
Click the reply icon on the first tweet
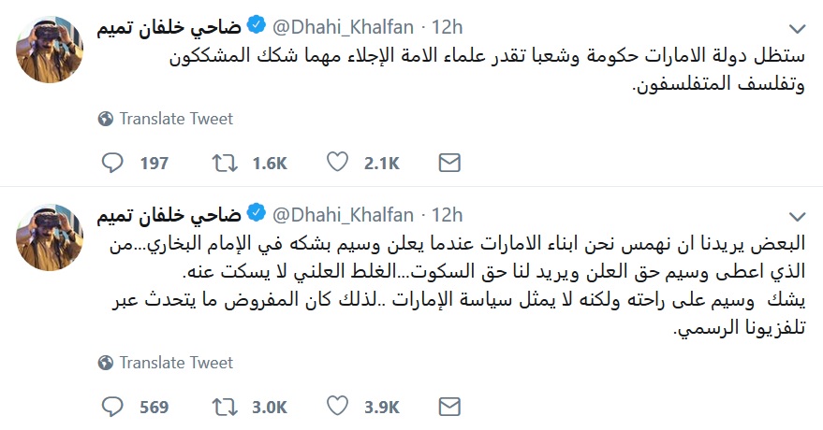111,163
